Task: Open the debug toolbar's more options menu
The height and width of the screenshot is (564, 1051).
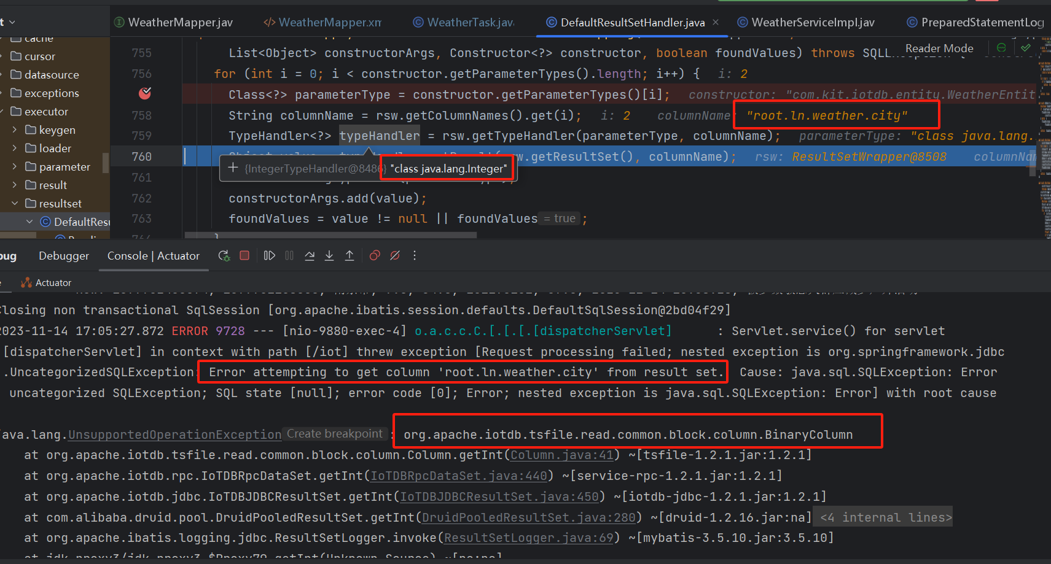Action: pyautogui.click(x=415, y=255)
